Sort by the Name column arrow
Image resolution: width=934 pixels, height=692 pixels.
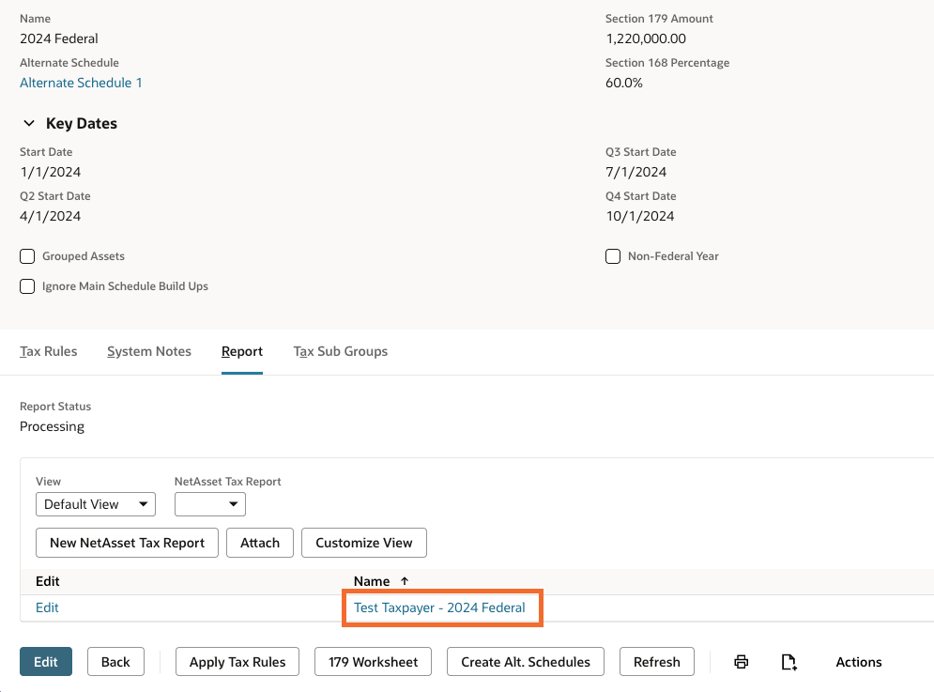click(405, 581)
